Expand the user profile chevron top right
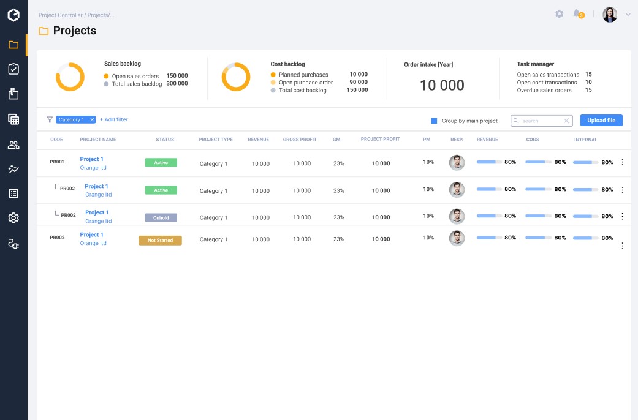638x420 pixels. (x=628, y=14)
